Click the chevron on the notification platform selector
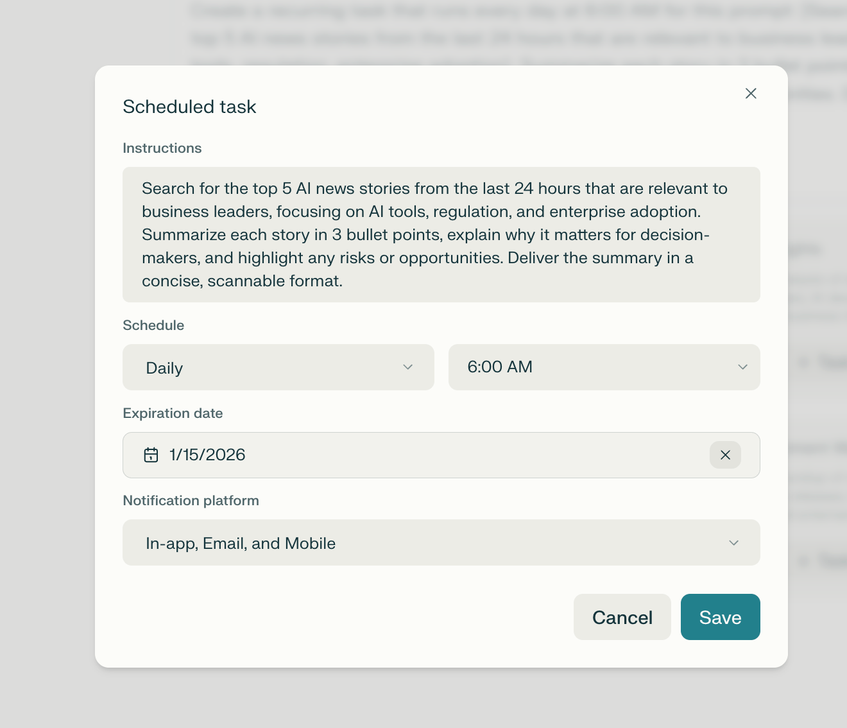 [x=733, y=542]
